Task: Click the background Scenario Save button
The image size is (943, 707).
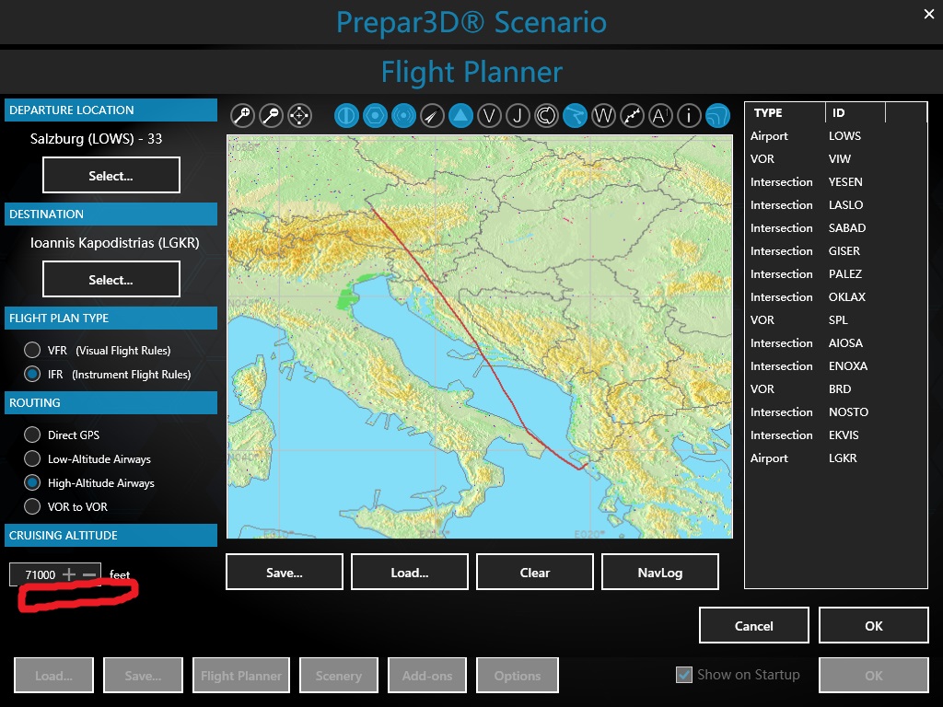Action: (x=143, y=675)
